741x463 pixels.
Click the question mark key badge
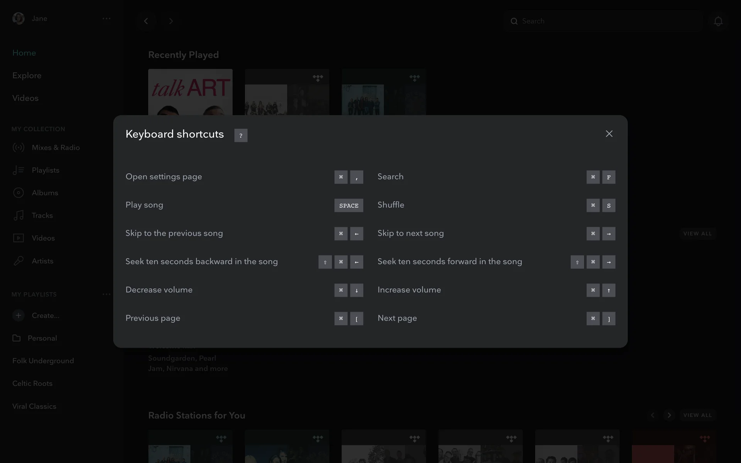click(240, 135)
